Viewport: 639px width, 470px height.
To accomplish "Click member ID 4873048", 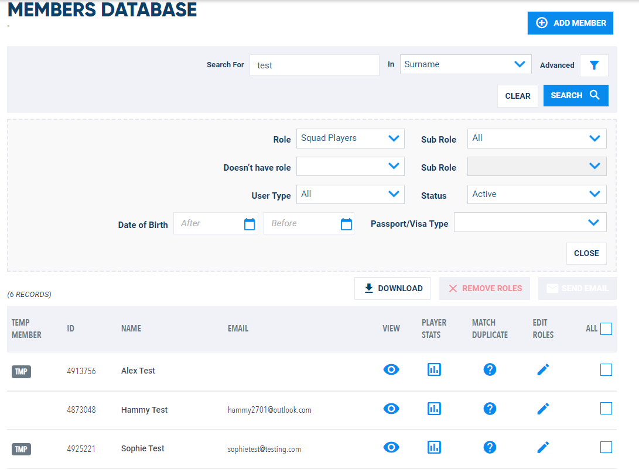I will 81,410.
